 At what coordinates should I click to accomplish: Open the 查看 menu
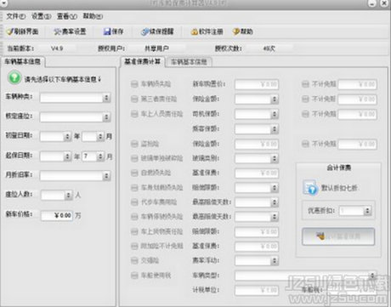point(67,16)
